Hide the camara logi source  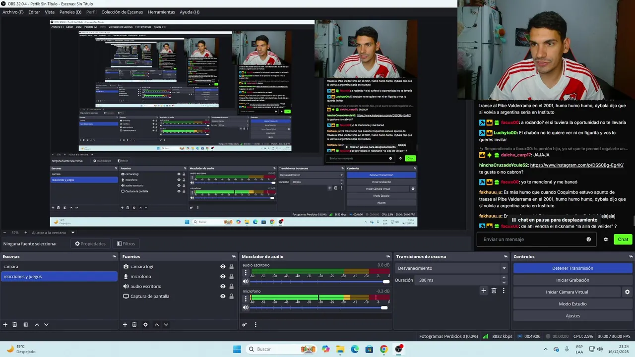(223, 266)
